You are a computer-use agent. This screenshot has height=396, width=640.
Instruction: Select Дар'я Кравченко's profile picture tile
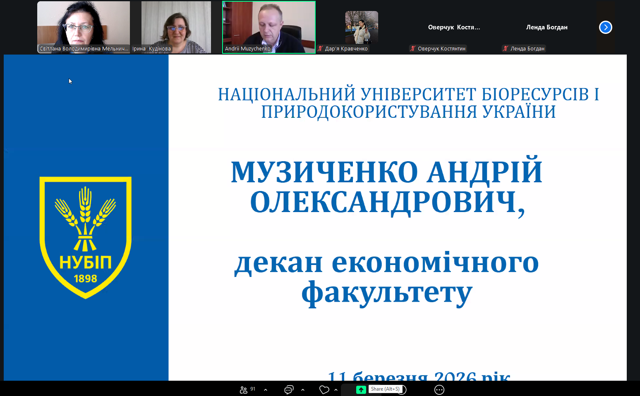(362, 27)
